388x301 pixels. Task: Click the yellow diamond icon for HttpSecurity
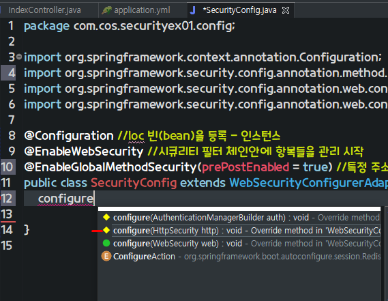coord(106,230)
